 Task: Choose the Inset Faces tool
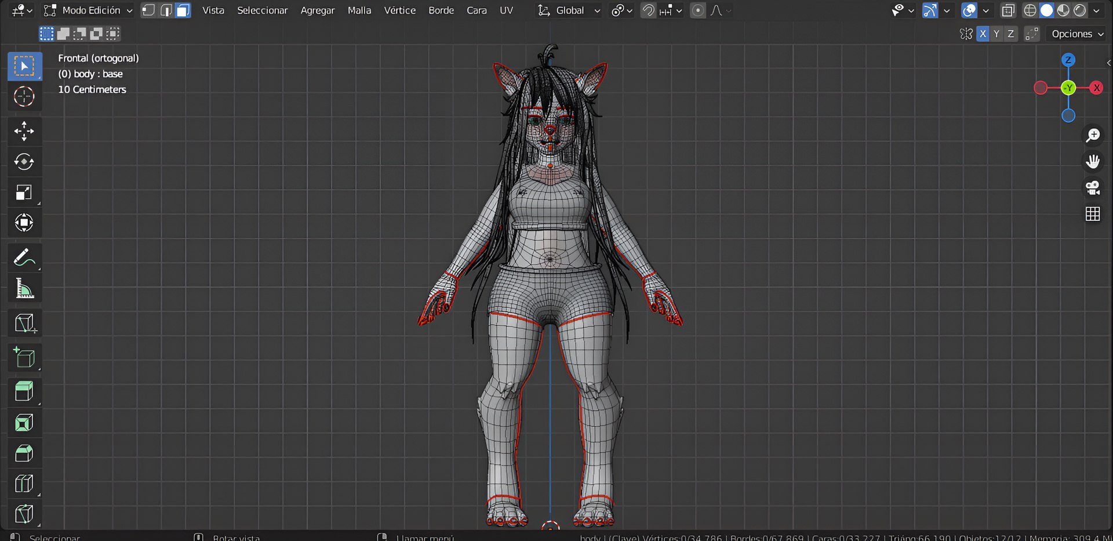[24, 423]
